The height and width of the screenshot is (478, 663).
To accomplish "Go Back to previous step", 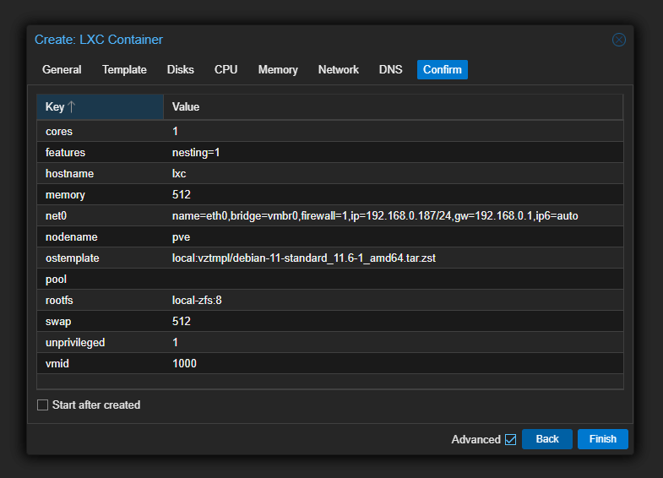I will pos(547,439).
